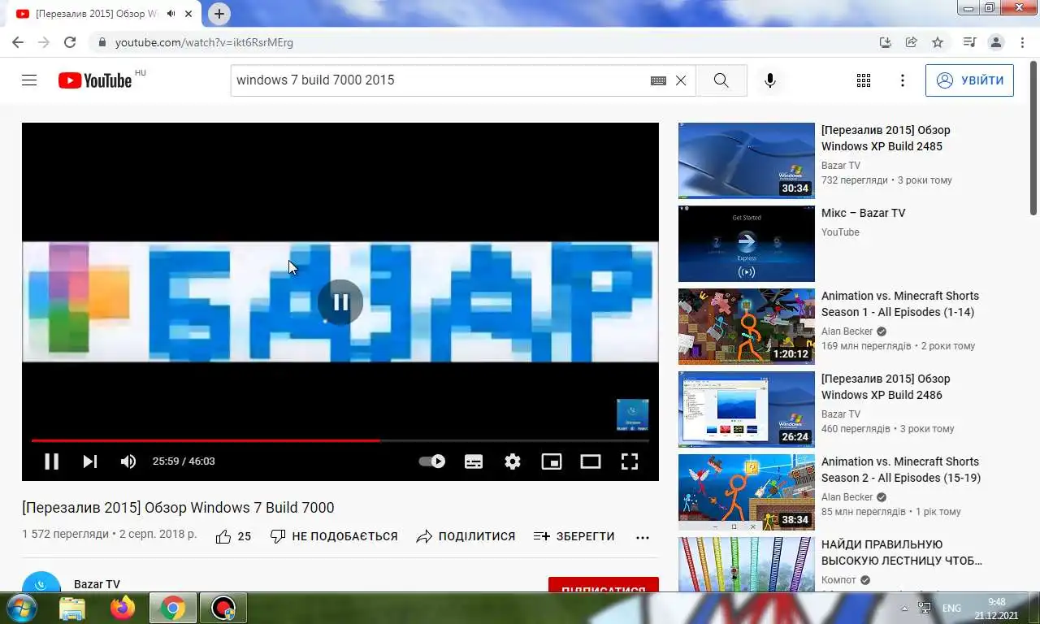This screenshot has height=624, width=1040.
Task: Open Chrome's three-dot menu
Action: [1021, 42]
